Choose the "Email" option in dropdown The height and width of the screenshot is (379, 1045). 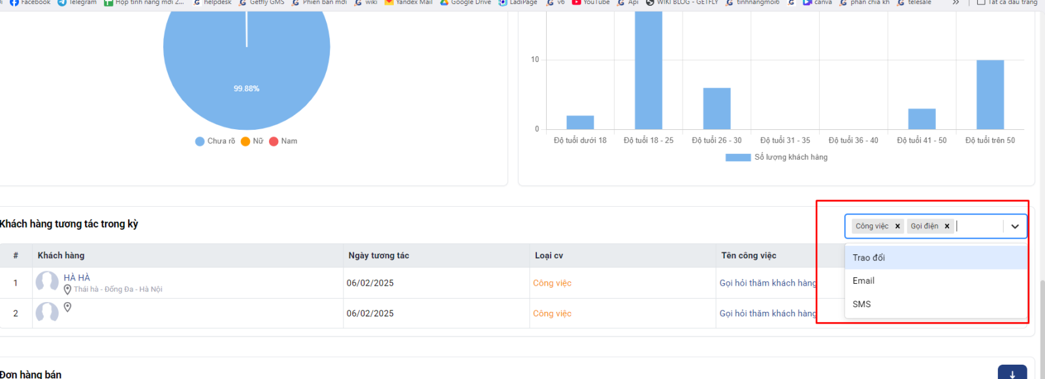click(863, 280)
